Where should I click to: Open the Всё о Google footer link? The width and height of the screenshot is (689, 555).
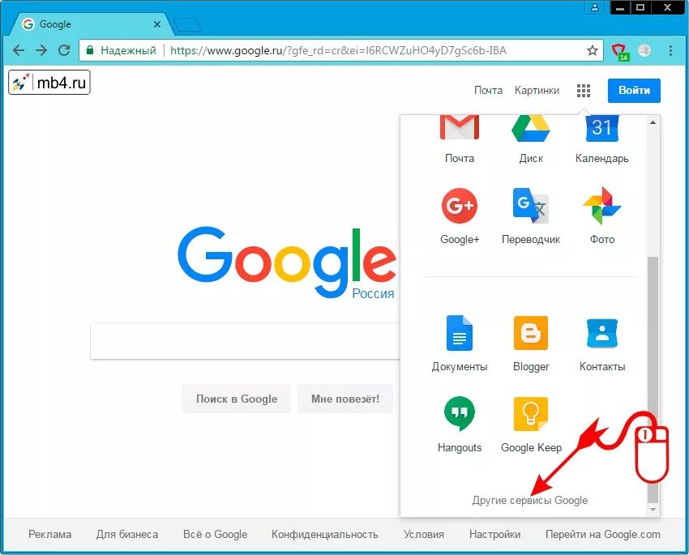tap(216, 535)
